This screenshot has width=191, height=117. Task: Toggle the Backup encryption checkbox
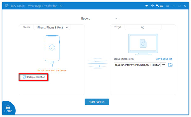point(24,77)
